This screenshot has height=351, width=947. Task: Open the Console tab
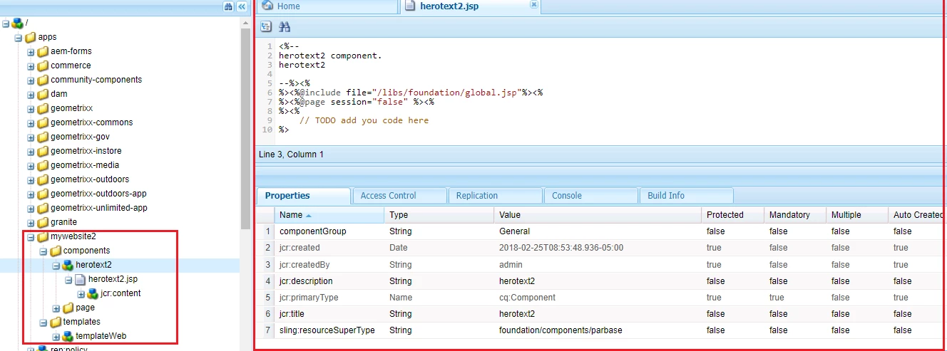click(590, 196)
